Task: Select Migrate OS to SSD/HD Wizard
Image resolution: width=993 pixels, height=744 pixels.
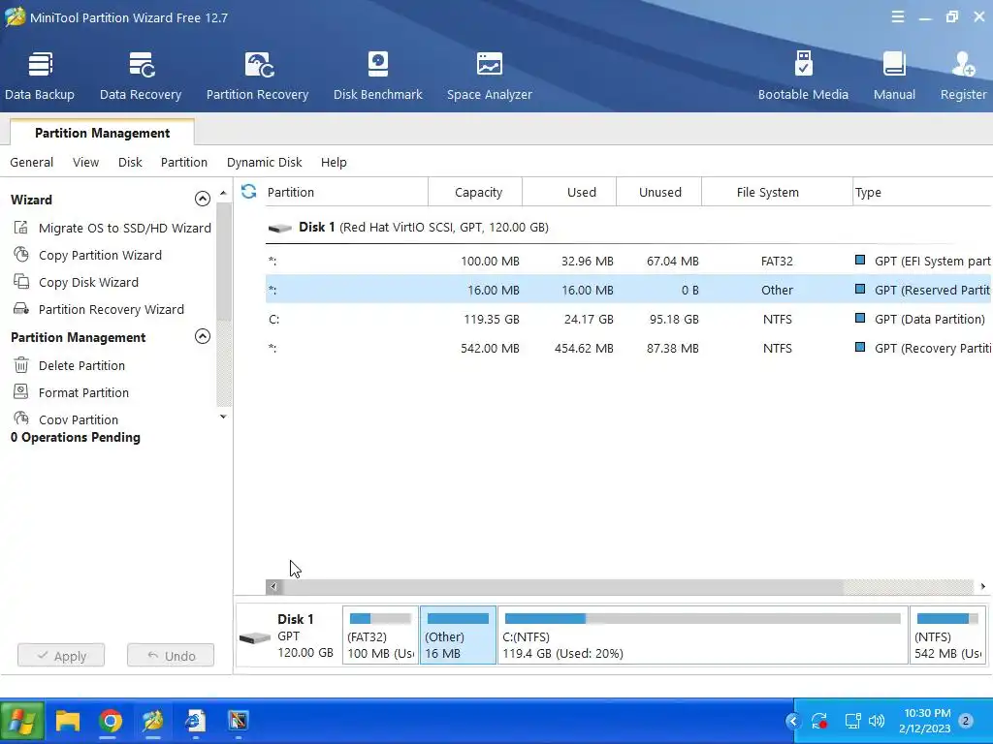Action: pos(125,228)
